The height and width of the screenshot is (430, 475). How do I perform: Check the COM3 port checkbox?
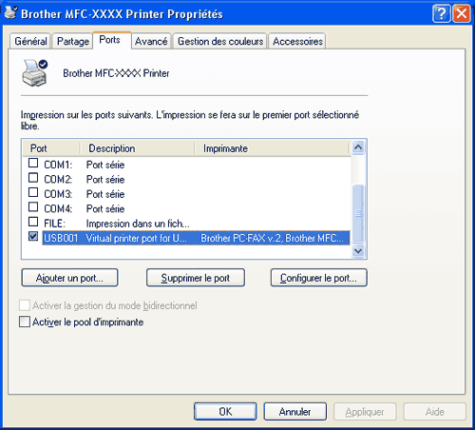tap(33, 192)
